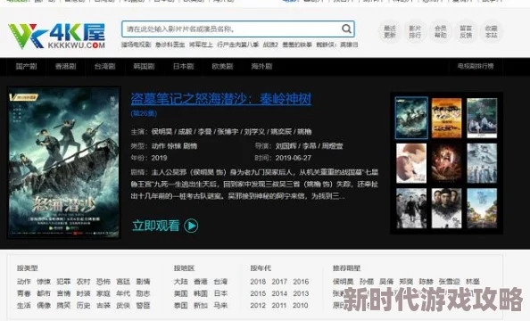
Task: Filter by genre 剧情
Action: point(143,282)
